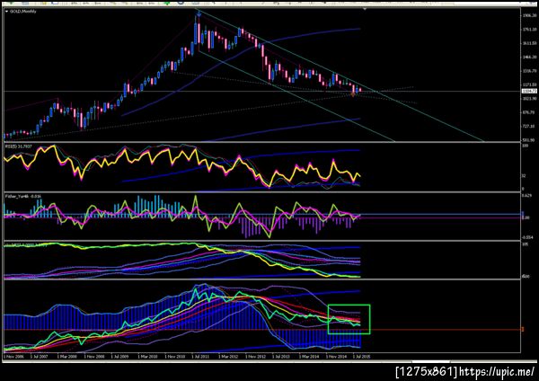Click the 1 Jul 2015 date label
The height and width of the screenshot is (381, 539).
361,357
